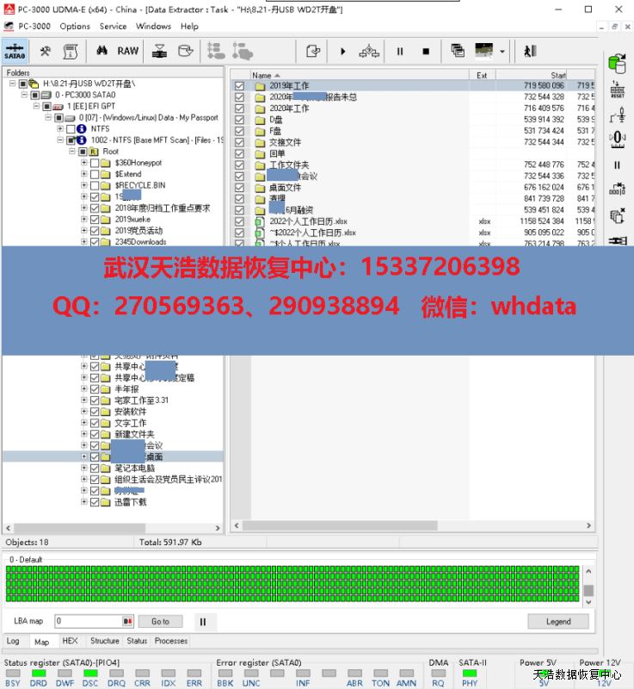Click the pause toolbar button
This screenshot has height=689, width=634.
coord(399,52)
